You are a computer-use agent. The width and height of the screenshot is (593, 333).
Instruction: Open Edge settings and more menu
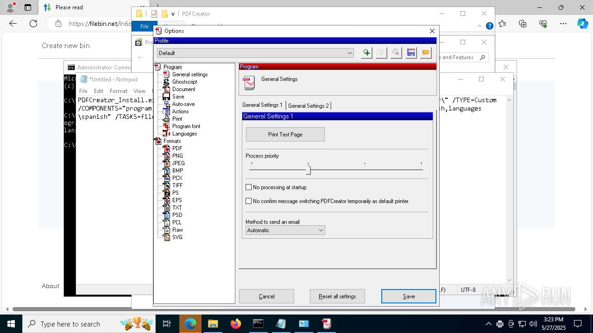[x=563, y=24]
